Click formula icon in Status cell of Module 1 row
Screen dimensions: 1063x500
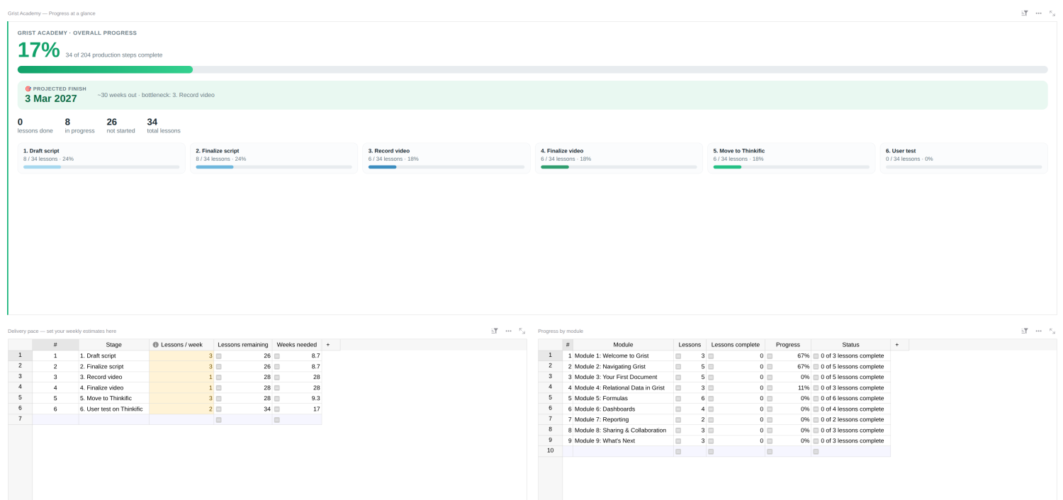coord(816,356)
